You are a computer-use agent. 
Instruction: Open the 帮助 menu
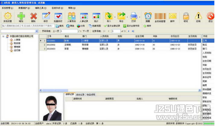click(72, 8)
